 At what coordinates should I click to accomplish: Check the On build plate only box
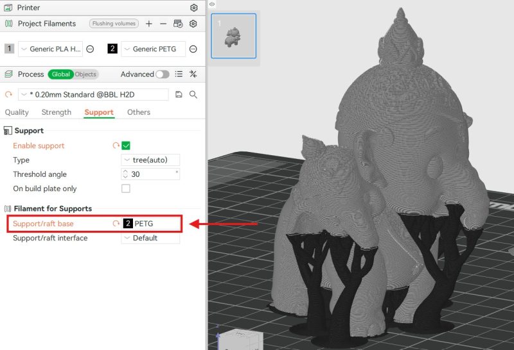tap(126, 188)
